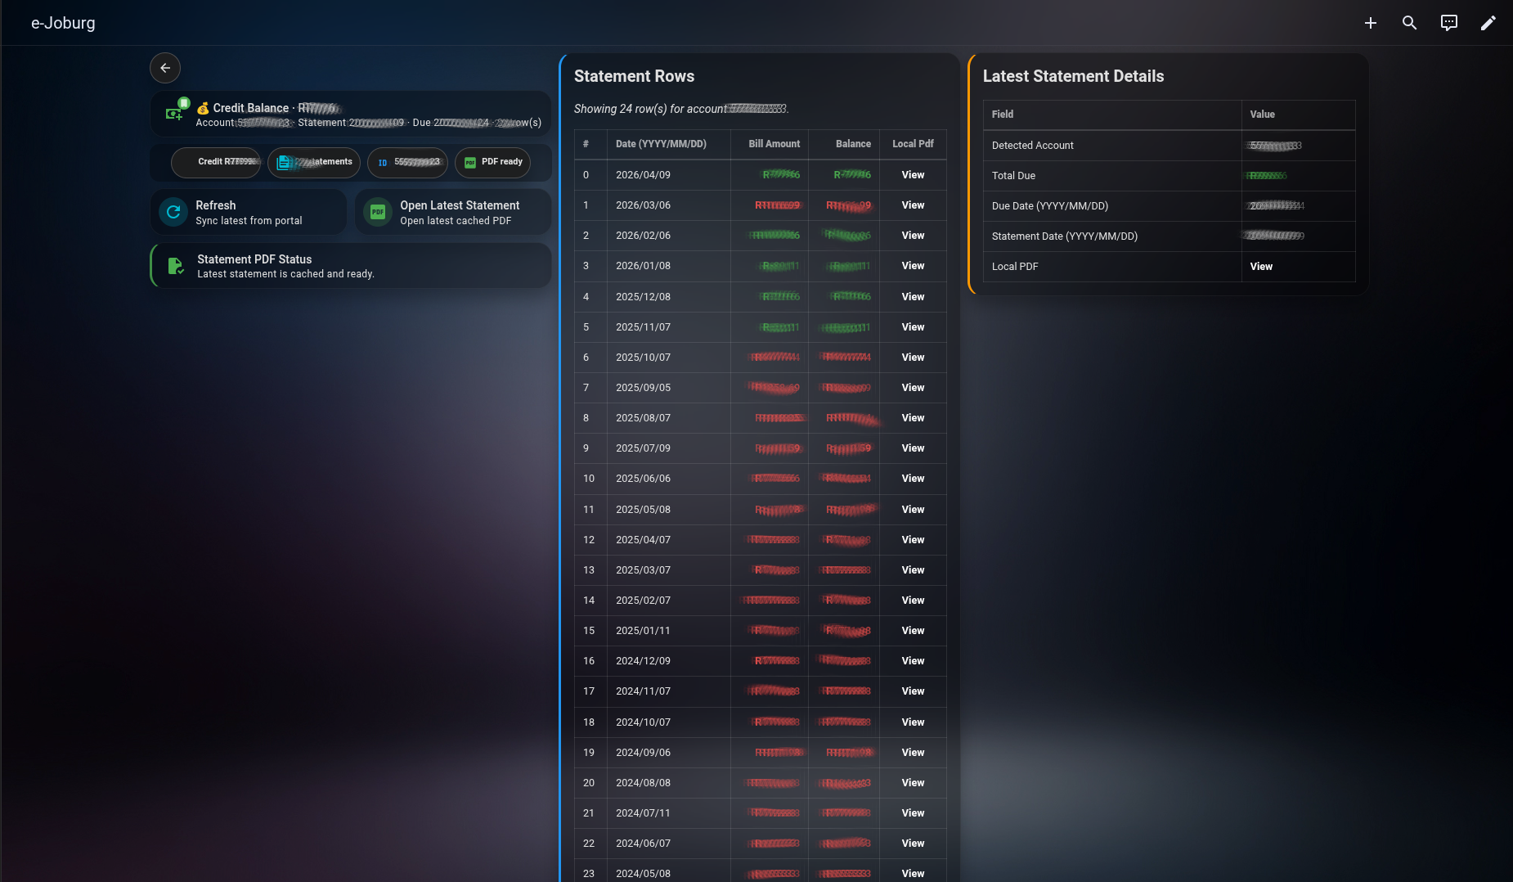Click Open Latest Statement card
The width and height of the screenshot is (1513, 882).
[x=453, y=212]
